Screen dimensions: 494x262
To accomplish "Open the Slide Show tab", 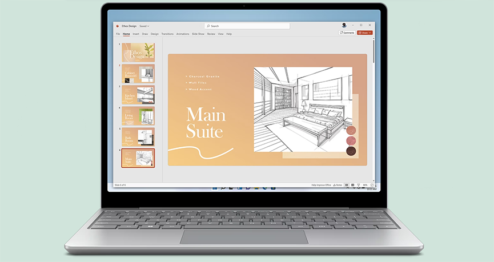I will 198,34.
